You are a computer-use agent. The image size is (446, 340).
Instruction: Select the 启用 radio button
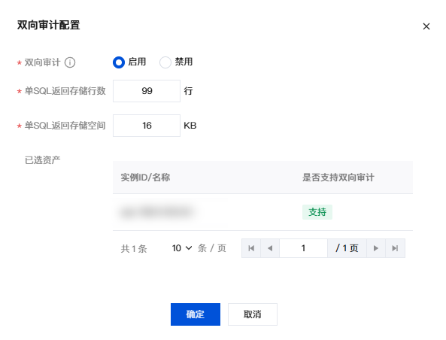tap(119, 62)
